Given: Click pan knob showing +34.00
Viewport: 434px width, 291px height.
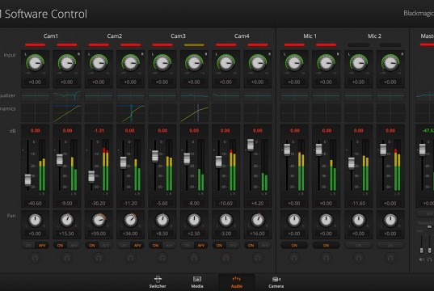Looking at the screenshot, I should (131, 221).
